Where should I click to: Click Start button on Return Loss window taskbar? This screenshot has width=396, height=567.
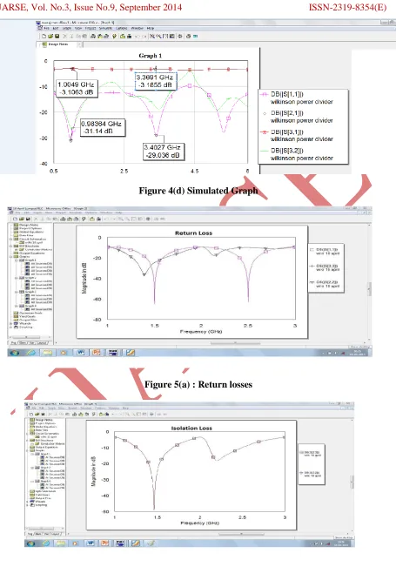pyautogui.click(x=15, y=353)
